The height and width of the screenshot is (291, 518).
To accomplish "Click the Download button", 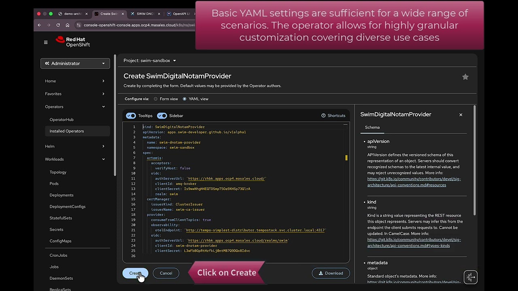I will coord(331,273).
